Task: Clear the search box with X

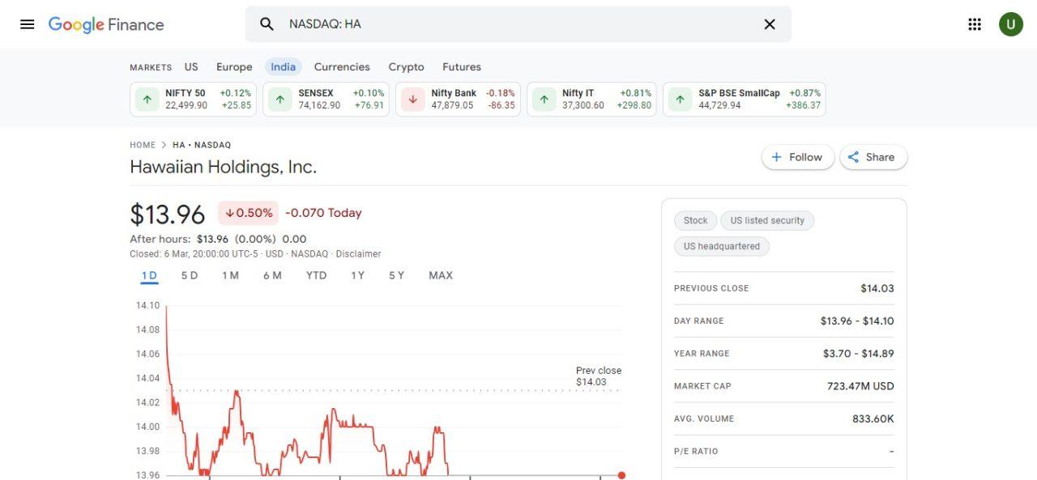Action: [x=770, y=24]
